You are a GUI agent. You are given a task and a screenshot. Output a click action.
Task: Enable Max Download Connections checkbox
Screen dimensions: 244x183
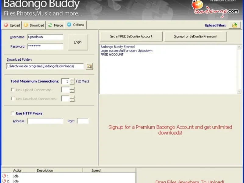pyautogui.click(x=13, y=99)
